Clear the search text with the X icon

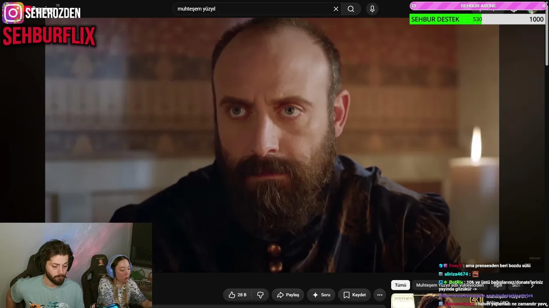pos(336,9)
